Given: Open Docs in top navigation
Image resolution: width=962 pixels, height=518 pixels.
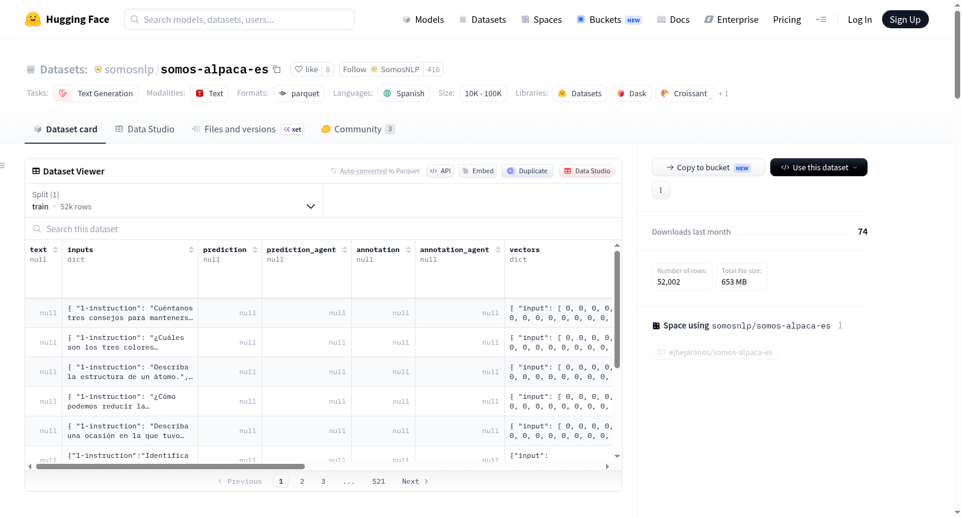Looking at the screenshot, I should [x=673, y=19].
